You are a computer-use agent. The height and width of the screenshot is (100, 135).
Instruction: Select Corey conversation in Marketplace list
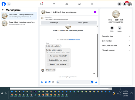coord(19,23)
